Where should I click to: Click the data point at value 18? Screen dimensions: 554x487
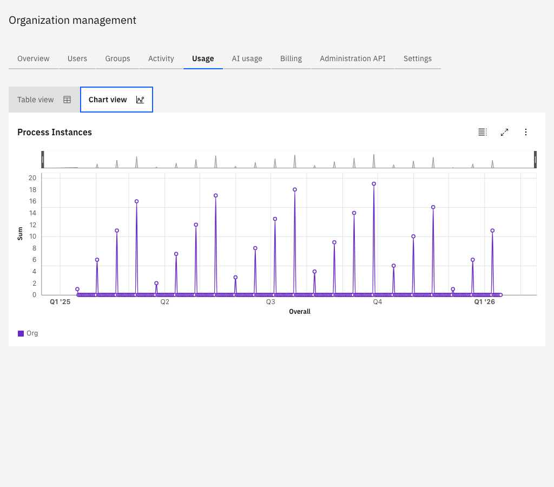point(295,190)
